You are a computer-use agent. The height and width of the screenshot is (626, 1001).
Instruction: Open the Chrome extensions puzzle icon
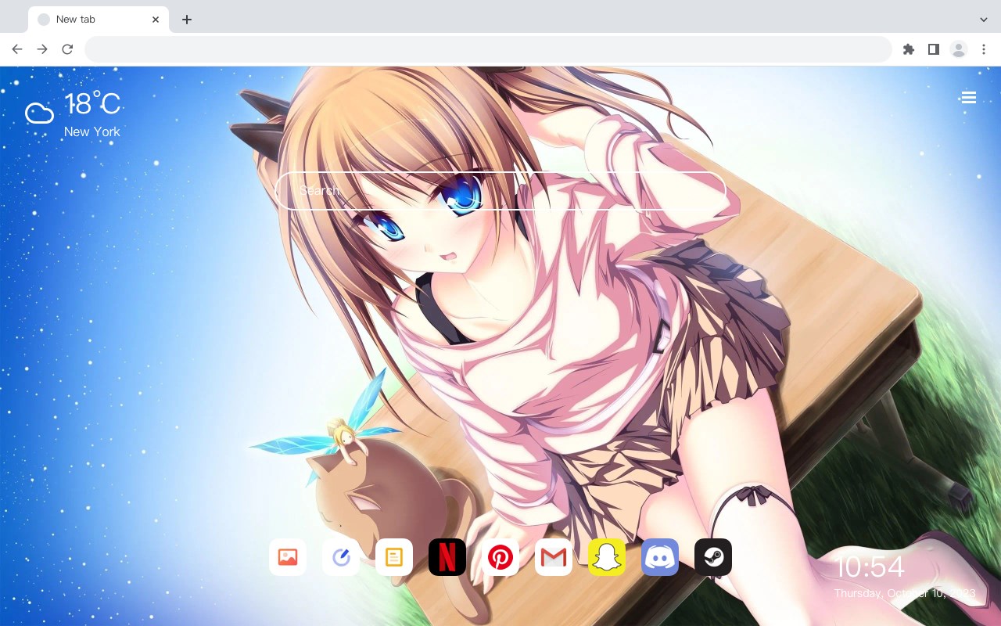coord(908,49)
